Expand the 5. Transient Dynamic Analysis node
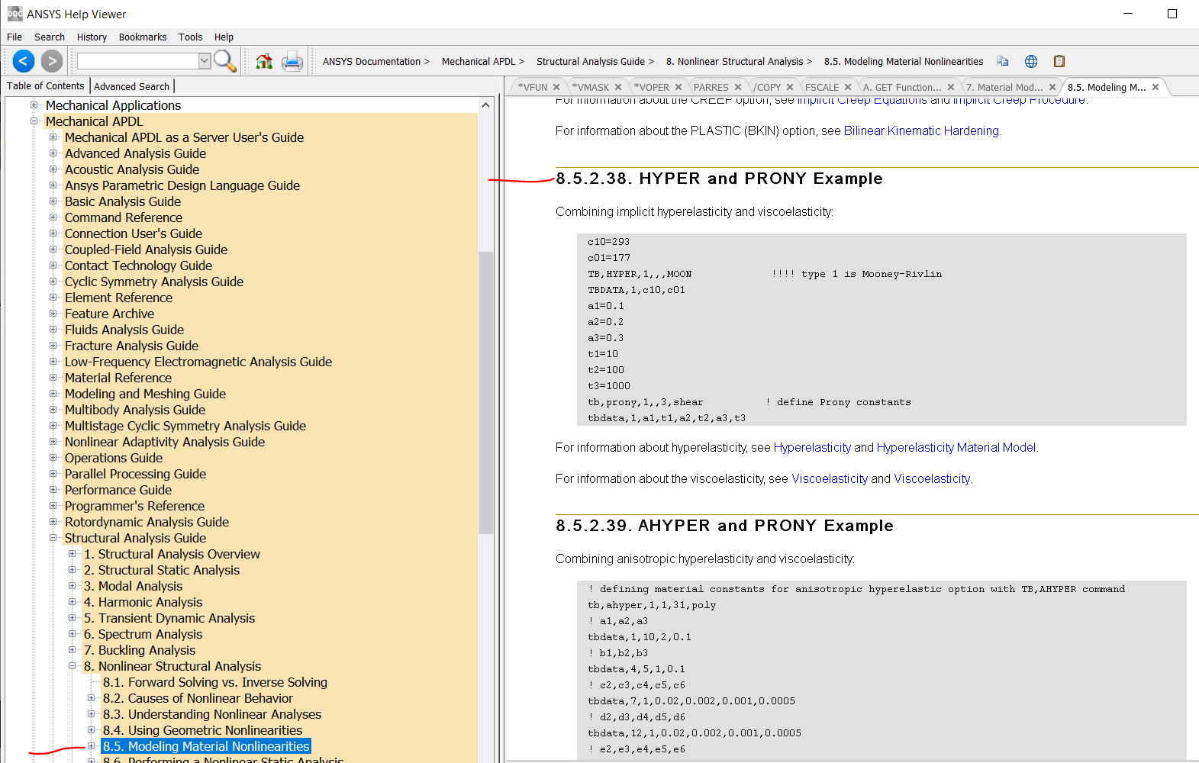 pyautogui.click(x=73, y=618)
